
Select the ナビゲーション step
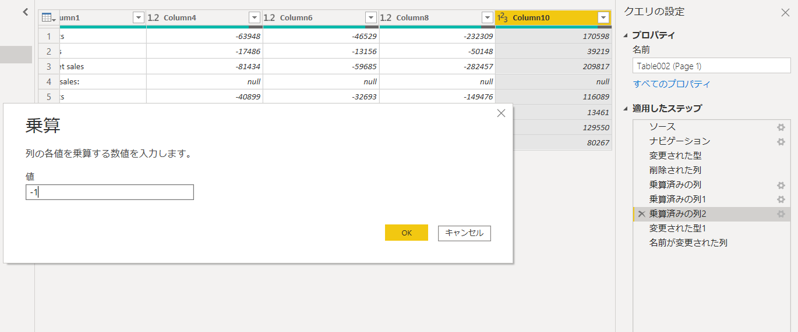pos(679,141)
